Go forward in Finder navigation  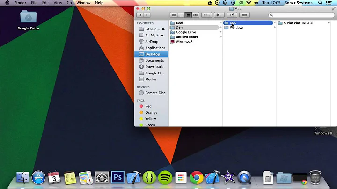(x=147, y=15)
